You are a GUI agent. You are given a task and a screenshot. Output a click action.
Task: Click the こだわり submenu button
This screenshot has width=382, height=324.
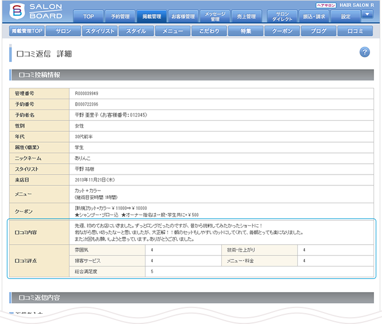(x=209, y=31)
